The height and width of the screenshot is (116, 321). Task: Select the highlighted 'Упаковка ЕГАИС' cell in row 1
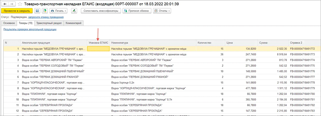[98, 49]
